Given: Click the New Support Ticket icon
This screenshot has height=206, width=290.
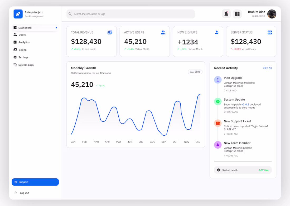Looking at the screenshot, I should [218, 123].
